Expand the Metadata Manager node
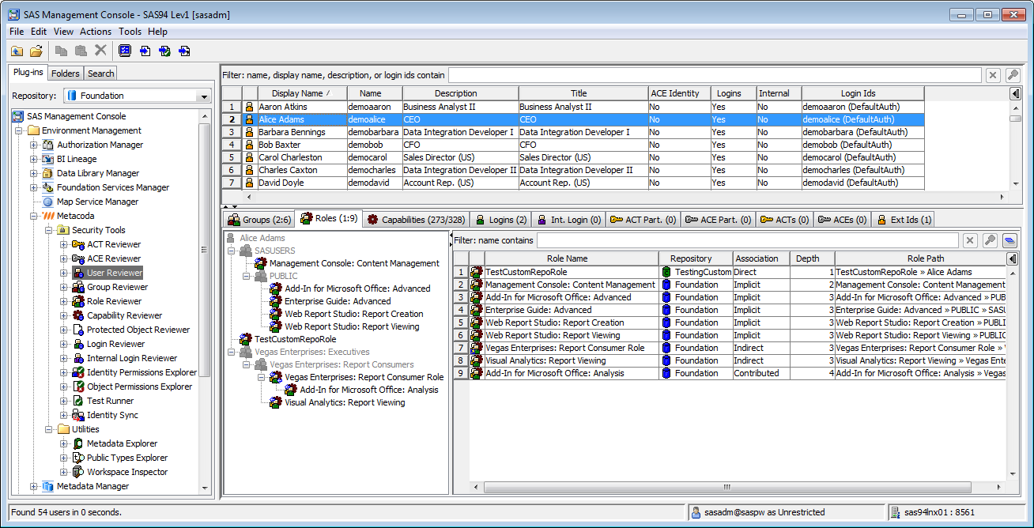 coord(33,486)
